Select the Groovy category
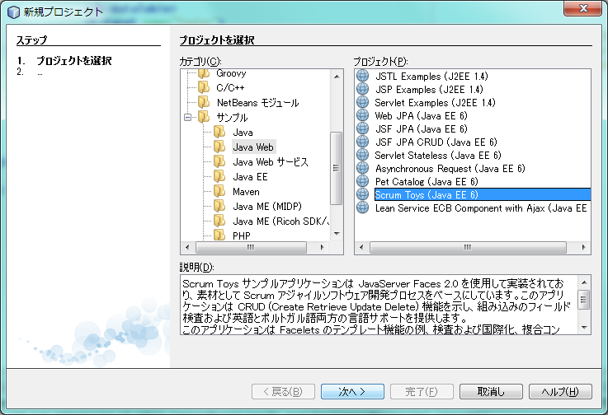 coord(231,73)
